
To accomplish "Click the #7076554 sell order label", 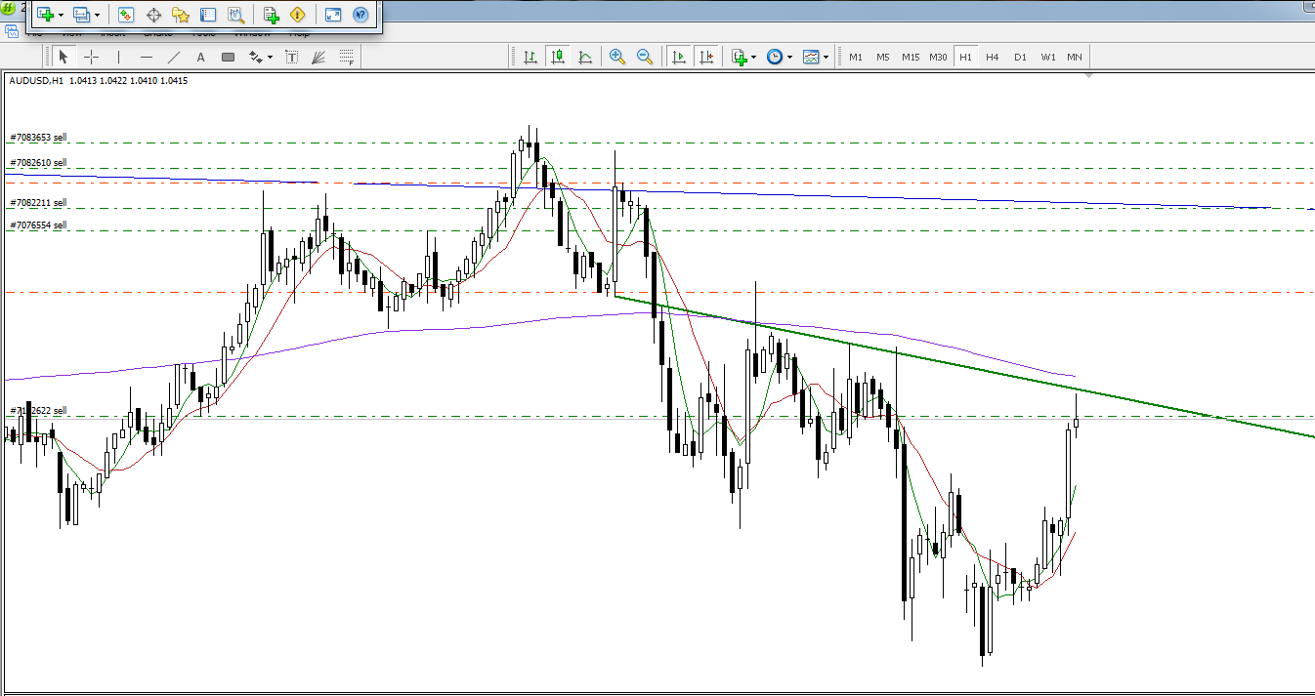I will (38, 225).
